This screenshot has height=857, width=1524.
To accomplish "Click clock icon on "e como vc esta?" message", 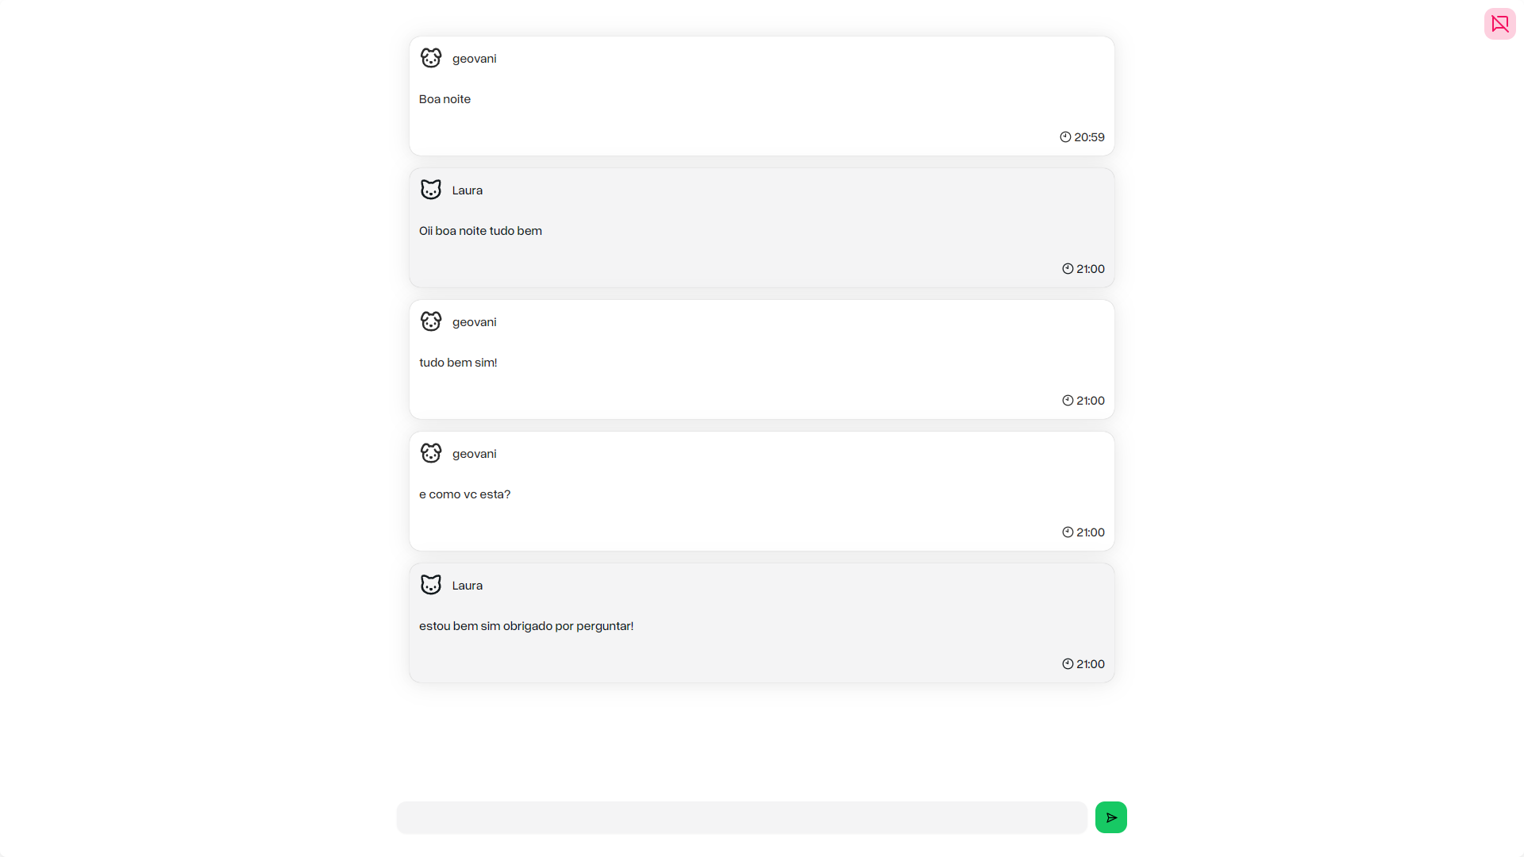I will tap(1068, 532).
